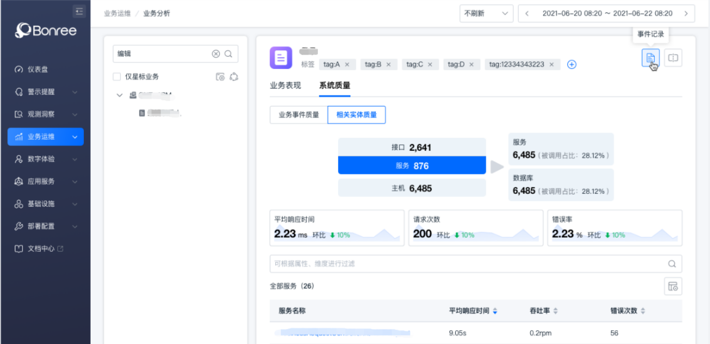Click the magnifier icon in business search box
The height and width of the screenshot is (344, 710).
tap(229, 54)
